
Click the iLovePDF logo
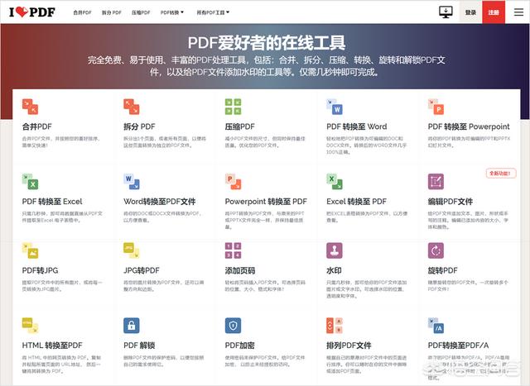31,12
